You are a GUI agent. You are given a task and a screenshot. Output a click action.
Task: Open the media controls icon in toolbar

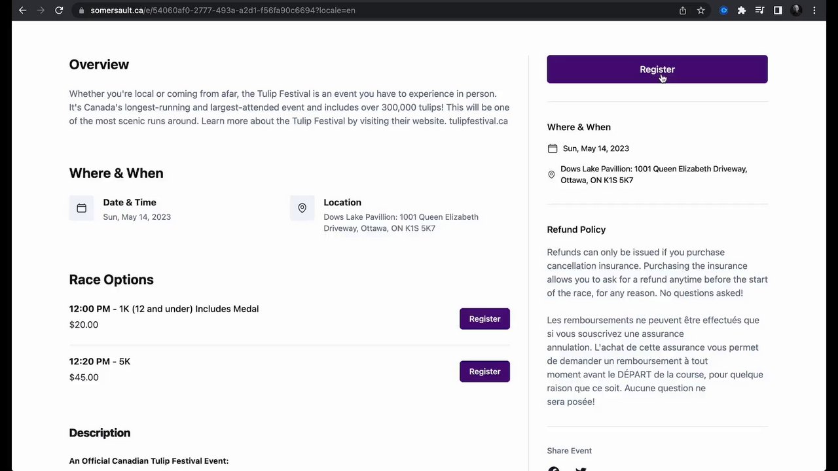click(x=759, y=10)
